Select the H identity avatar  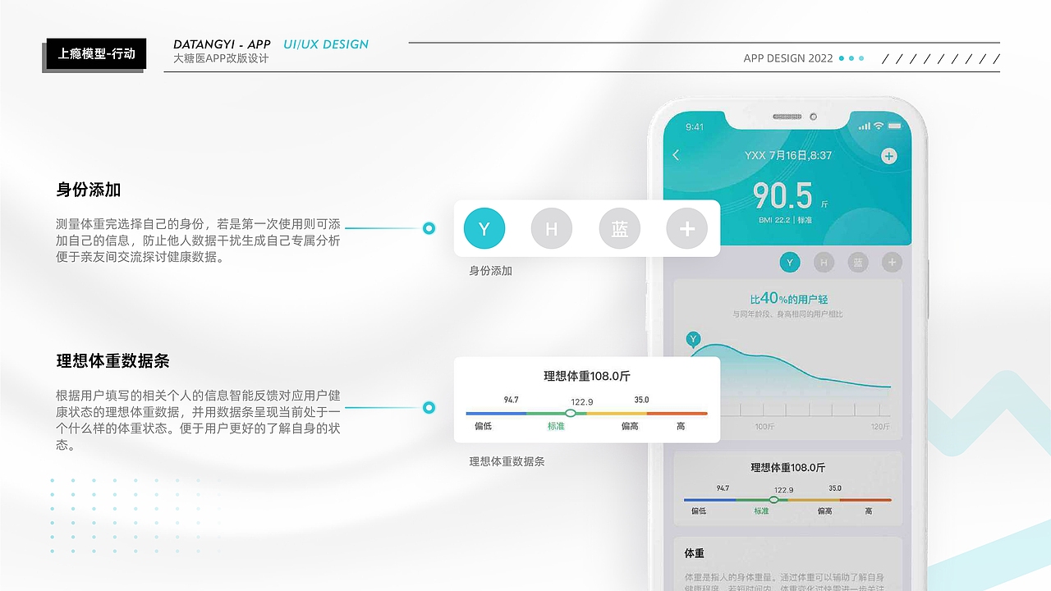pos(551,228)
